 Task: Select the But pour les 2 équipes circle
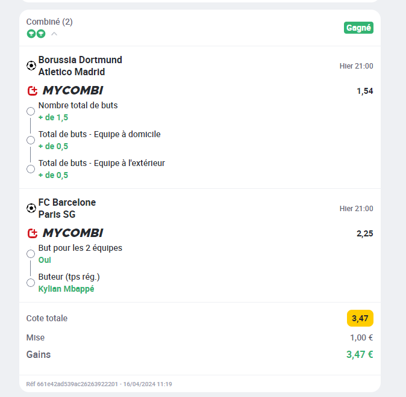(31, 254)
